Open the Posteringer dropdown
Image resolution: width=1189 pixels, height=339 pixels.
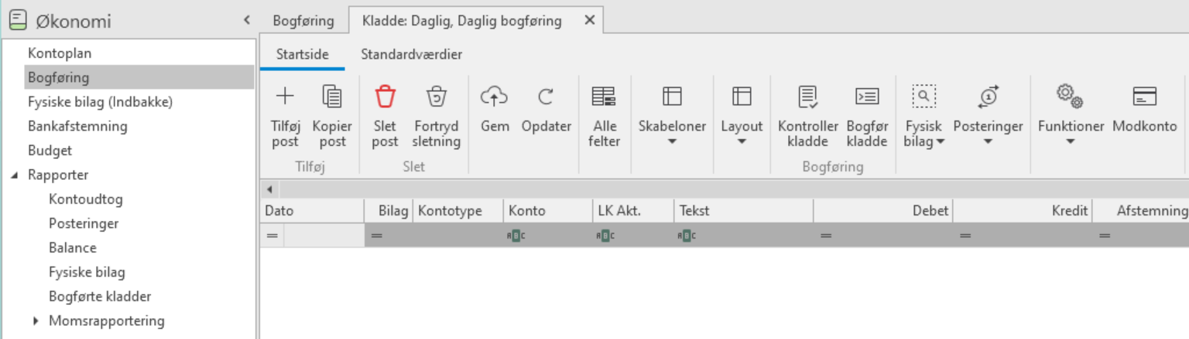click(x=988, y=116)
